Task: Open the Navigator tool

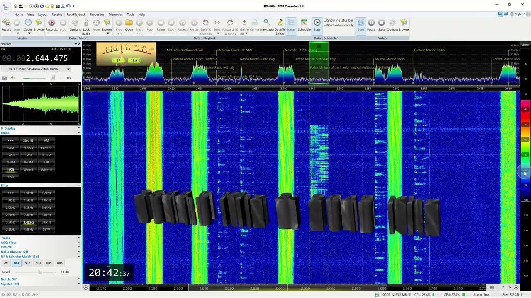Action: 267,25
